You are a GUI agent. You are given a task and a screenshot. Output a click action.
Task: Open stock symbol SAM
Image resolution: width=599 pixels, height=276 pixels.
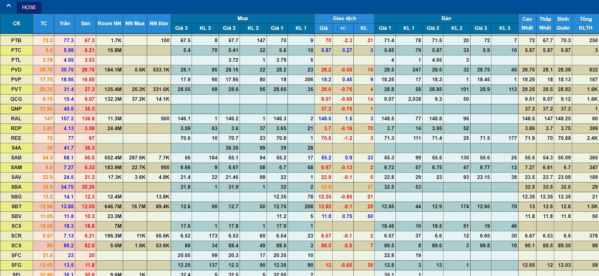tap(16, 168)
